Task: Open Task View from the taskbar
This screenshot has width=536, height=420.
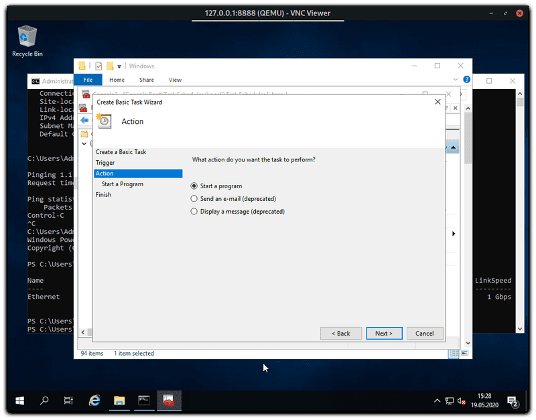Action: click(x=68, y=401)
